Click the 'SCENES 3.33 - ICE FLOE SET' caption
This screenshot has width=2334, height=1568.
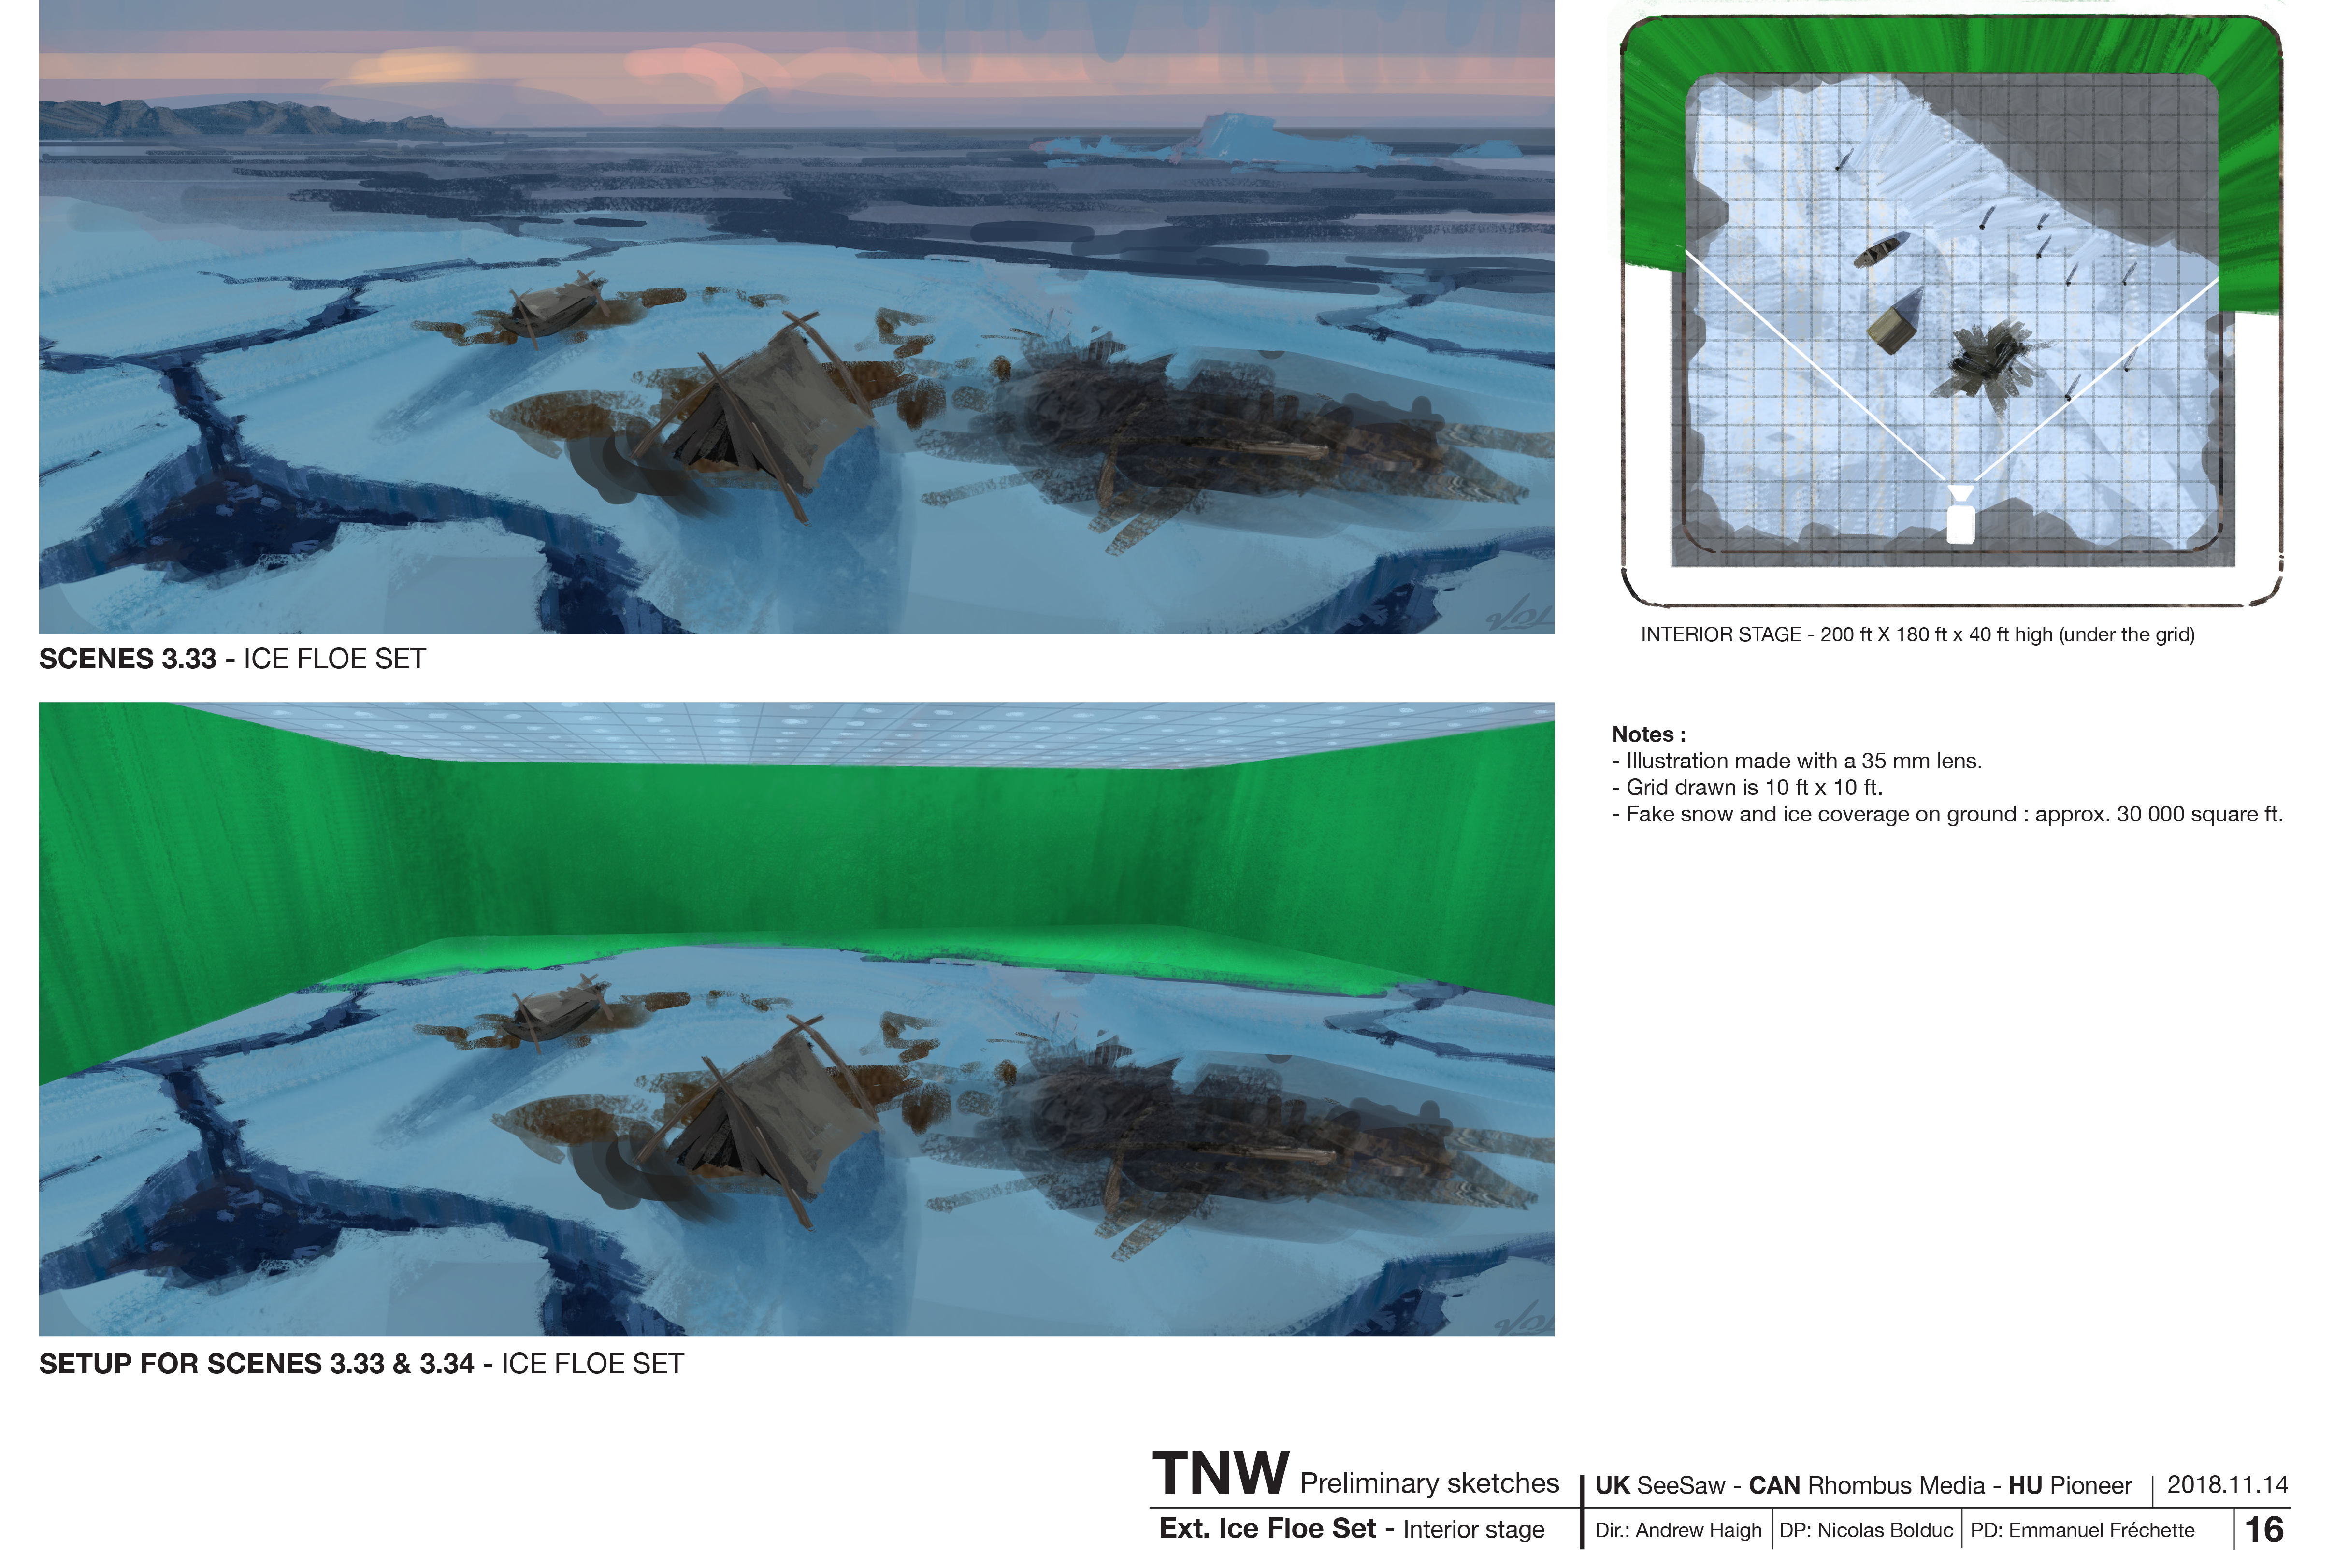pos(232,659)
